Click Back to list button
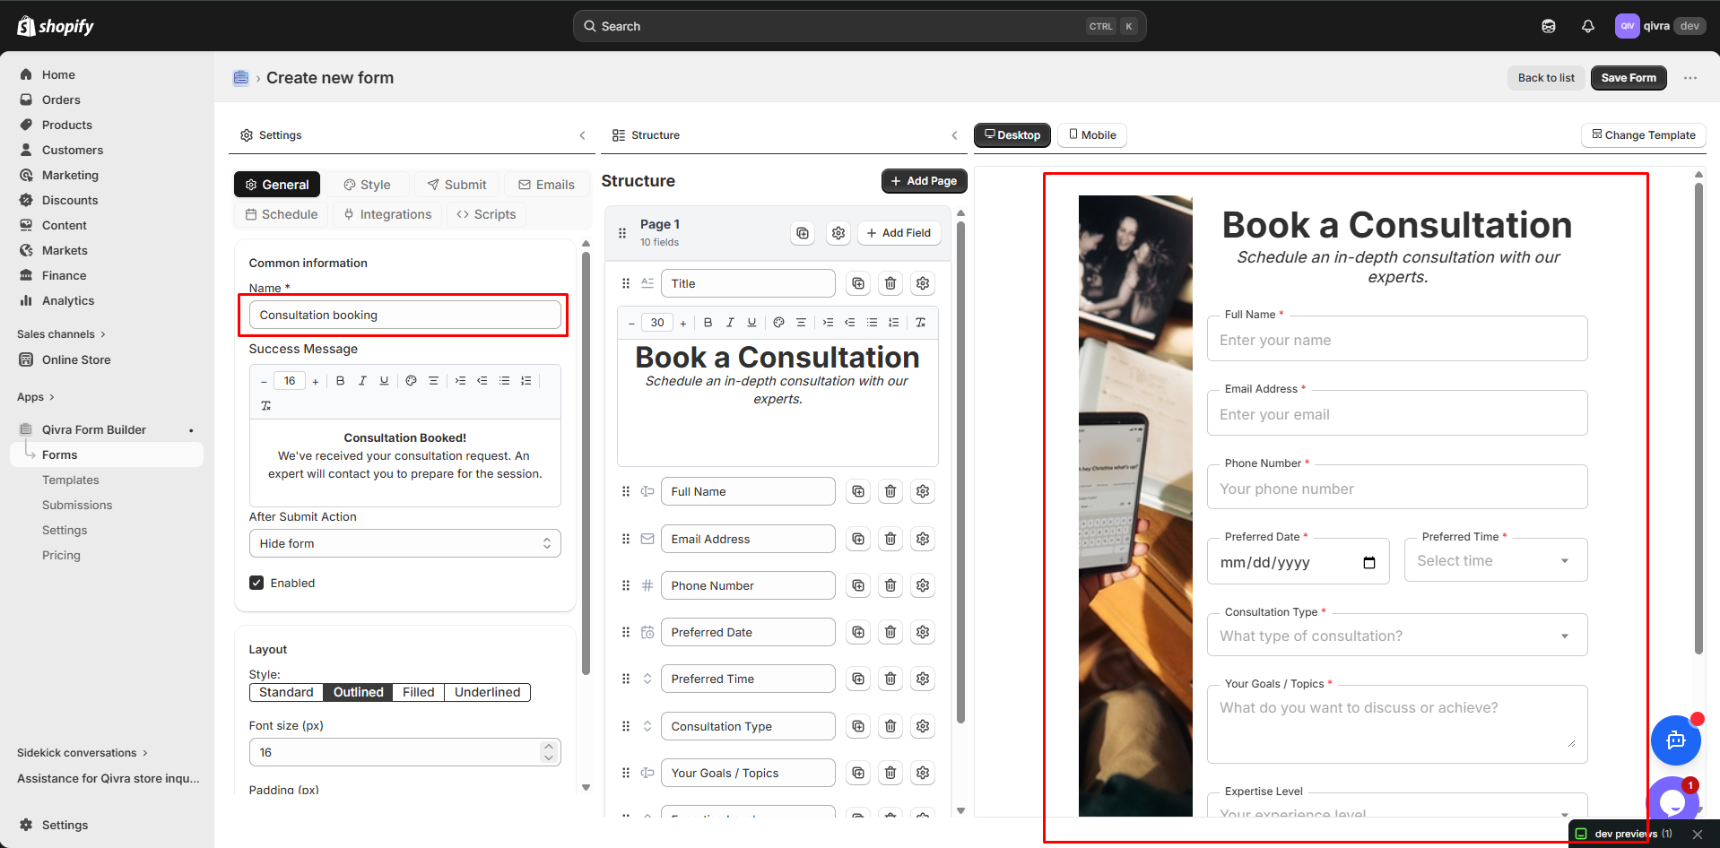1720x848 pixels. [x=1546, y=78]
